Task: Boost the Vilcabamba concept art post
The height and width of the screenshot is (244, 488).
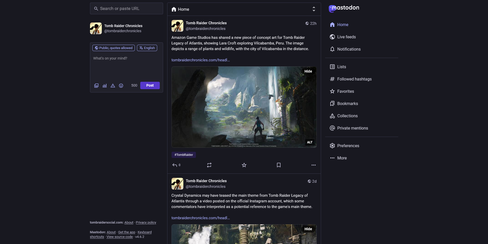Action: pyautogui.click(x=209, y=165)
